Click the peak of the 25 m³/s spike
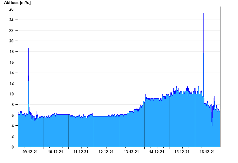 tap(203, 13)
